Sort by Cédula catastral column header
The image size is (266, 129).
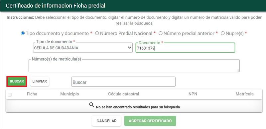tap(123, 94)
